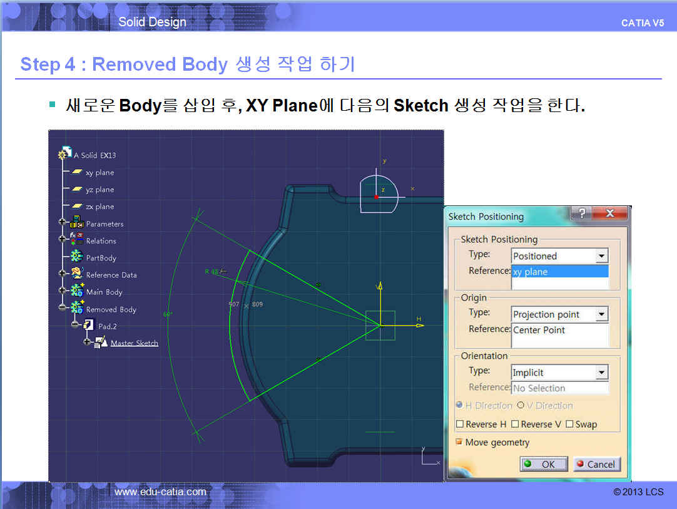Open the Sketch Positioning Type dropdown
This screenshot has height=509, width=677.
pyautogui.click(x=601, y=256)
